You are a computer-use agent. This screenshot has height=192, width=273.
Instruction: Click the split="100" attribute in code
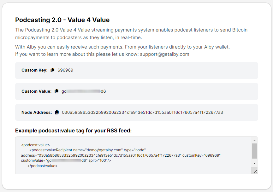(98, 160)
